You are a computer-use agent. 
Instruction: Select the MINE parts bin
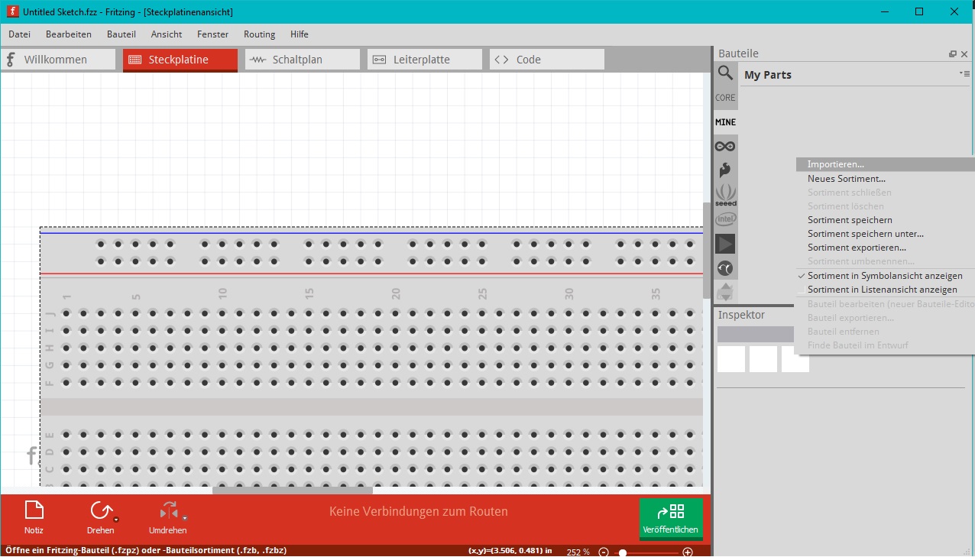(x=725, y=122)
